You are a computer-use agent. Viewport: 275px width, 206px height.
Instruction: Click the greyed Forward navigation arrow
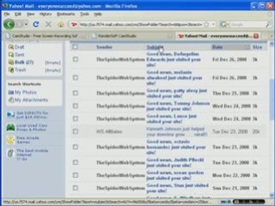tap(20, 24)
